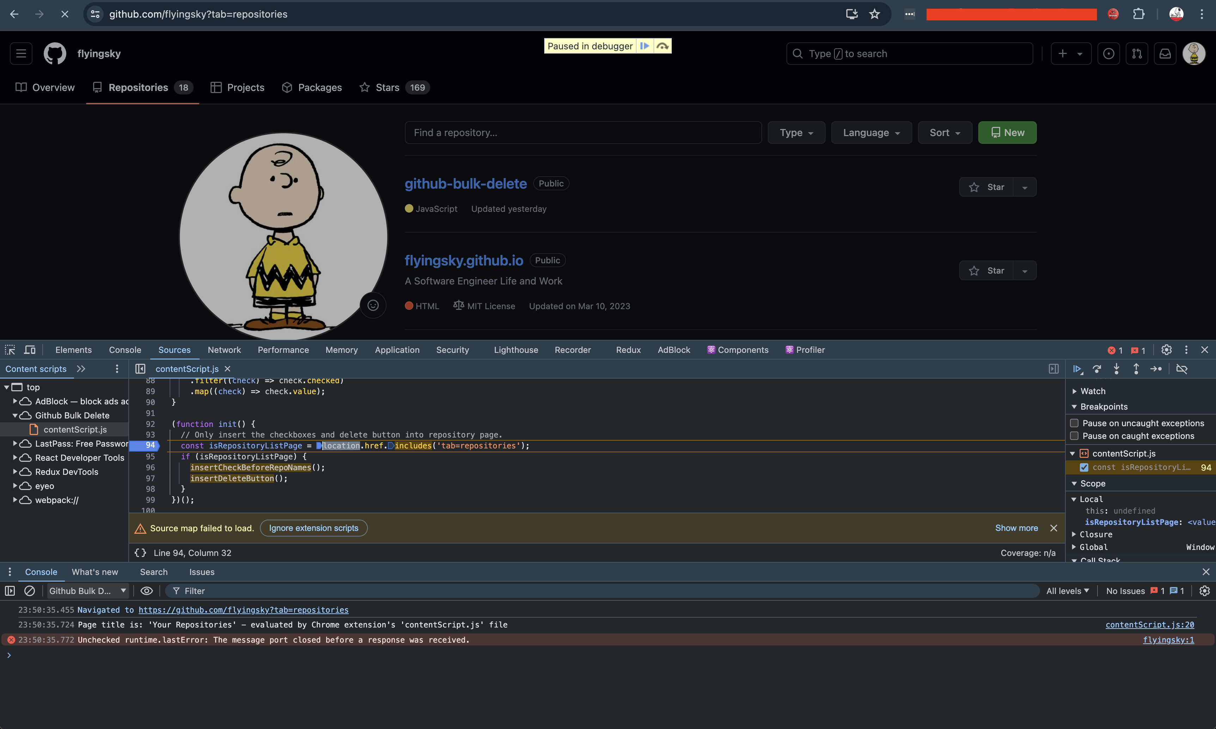The image size is (1216, 729).
Task: Show console sidebar icon
Action: [10, 591]
